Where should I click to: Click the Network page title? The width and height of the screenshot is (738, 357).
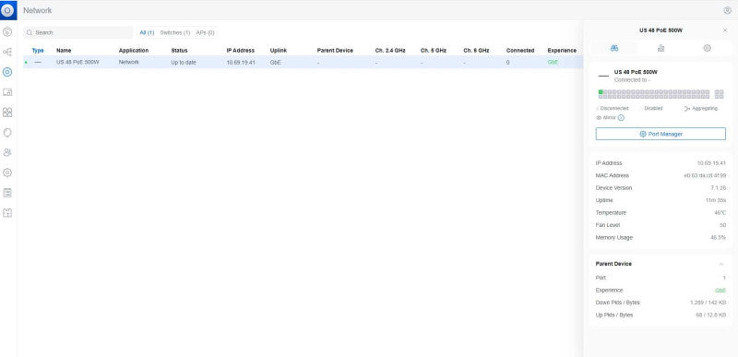38,10
